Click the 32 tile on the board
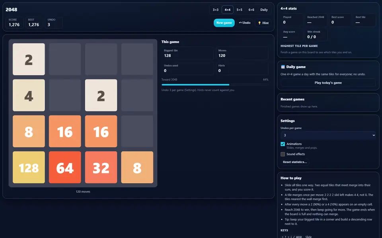The width and height of the screenshot is (382, 238). point(101,167)
